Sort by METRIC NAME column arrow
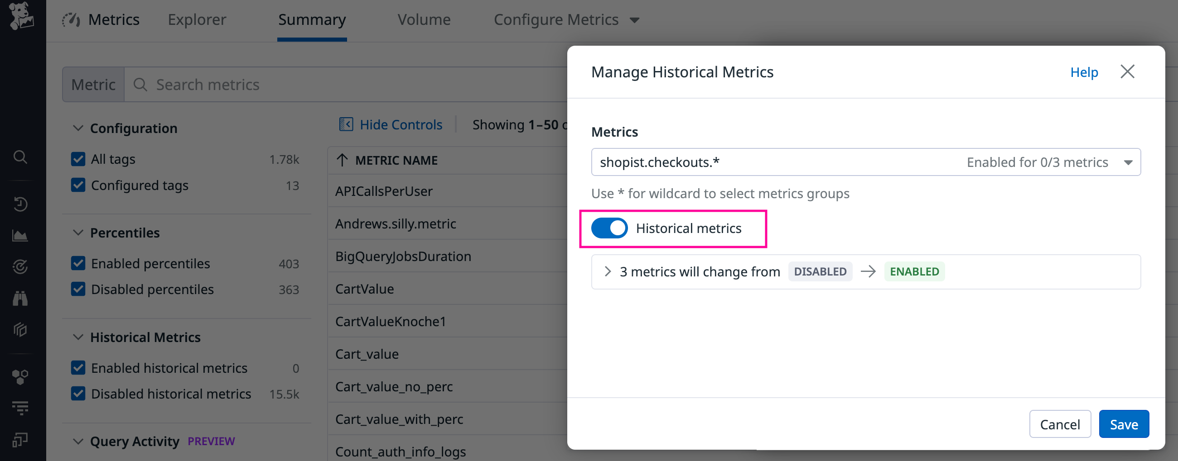 pyautogui.click(x=342, y=160)
